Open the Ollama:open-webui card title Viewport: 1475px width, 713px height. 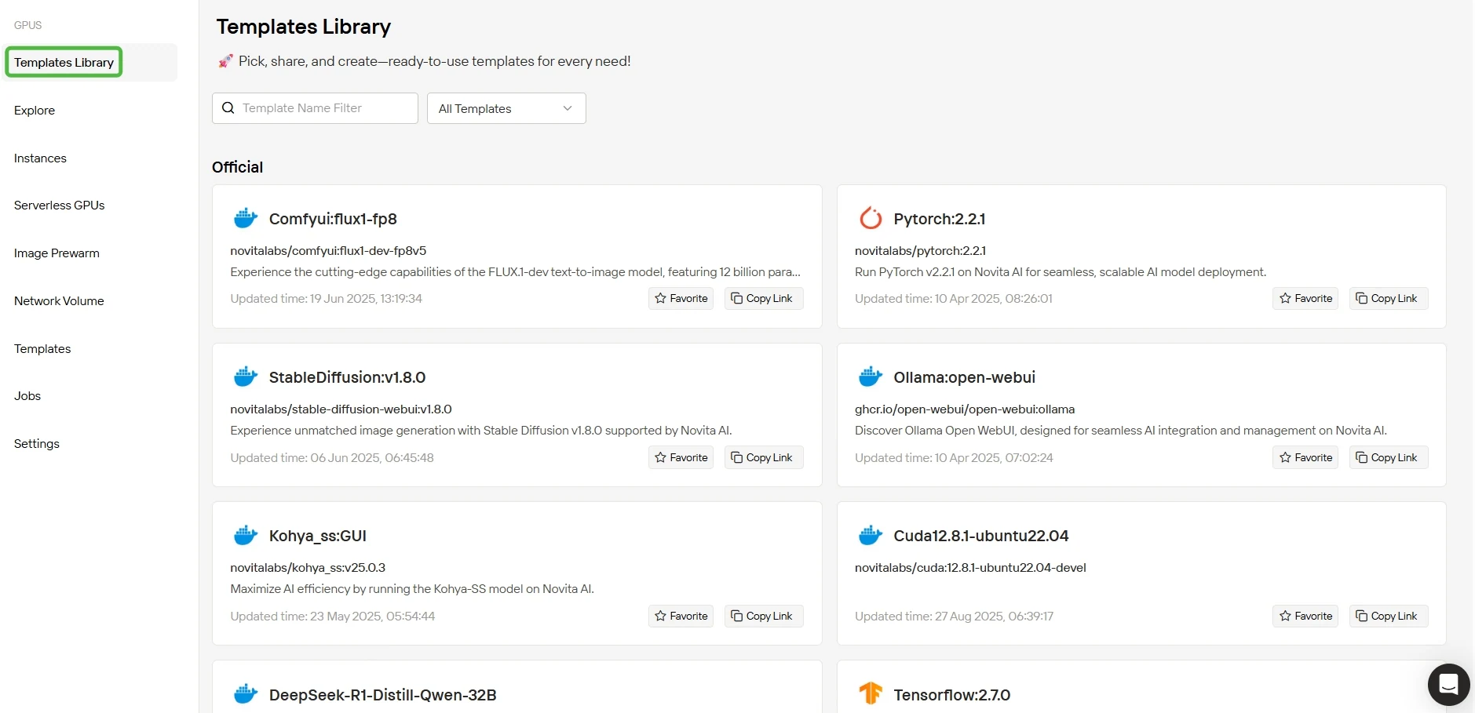965,377
